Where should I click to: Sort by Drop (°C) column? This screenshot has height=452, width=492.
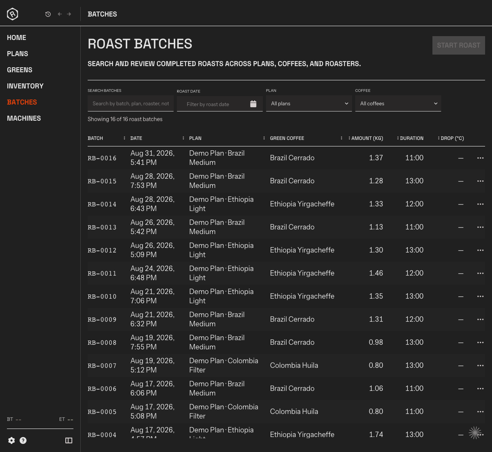click(x=451, y=138)
